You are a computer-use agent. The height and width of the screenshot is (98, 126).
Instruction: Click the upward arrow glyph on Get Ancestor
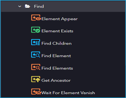[38, 80]
